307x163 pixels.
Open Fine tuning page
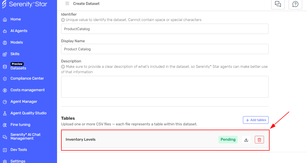click(x=20, y=125)
